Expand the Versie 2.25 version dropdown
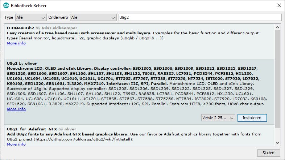285x160 pixels. 218,118
